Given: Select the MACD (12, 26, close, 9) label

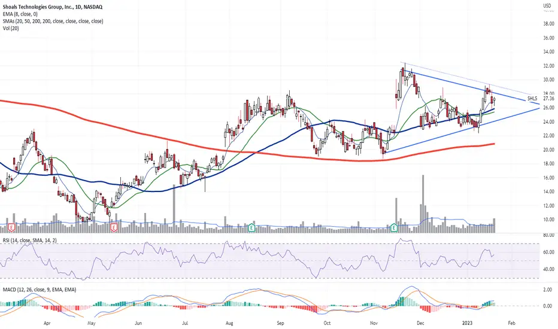Looking at the screenshot, I should point(39,290).
